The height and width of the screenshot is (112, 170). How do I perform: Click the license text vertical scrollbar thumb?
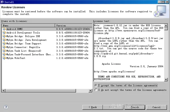coord(166,29)
